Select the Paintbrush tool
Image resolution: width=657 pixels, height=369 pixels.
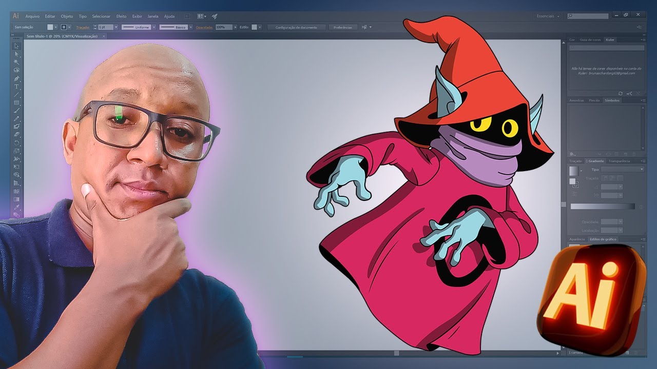coord(16,111)
